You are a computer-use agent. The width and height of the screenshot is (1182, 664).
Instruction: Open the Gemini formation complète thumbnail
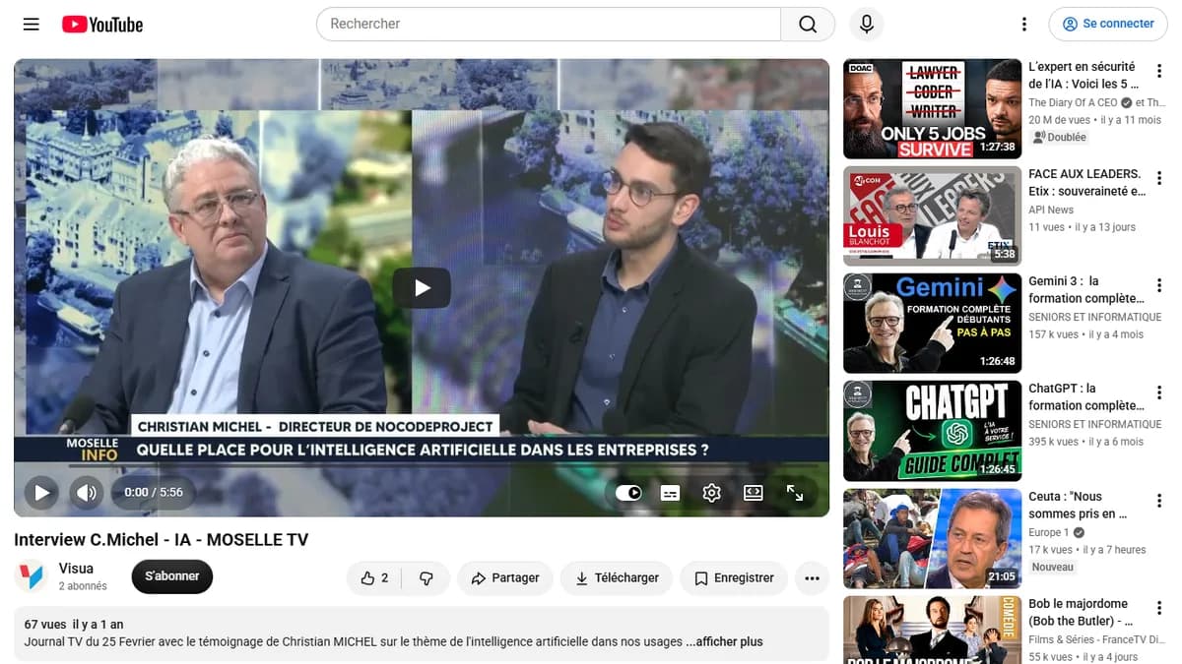click(x=932, y=324)
